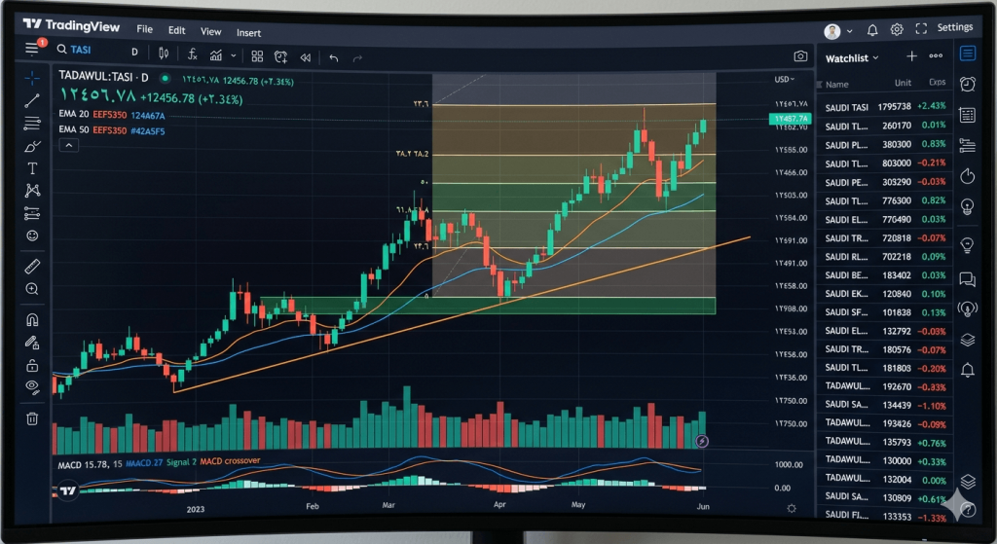Select the brush drawing tool
Viewport: 997px width, 544px height.
32,146
